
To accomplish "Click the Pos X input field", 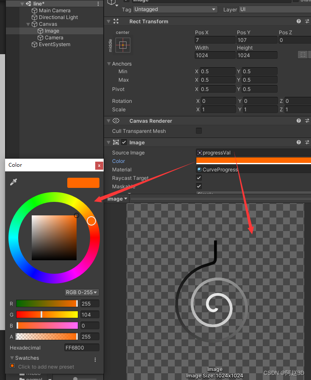I will tap(215, 40).
